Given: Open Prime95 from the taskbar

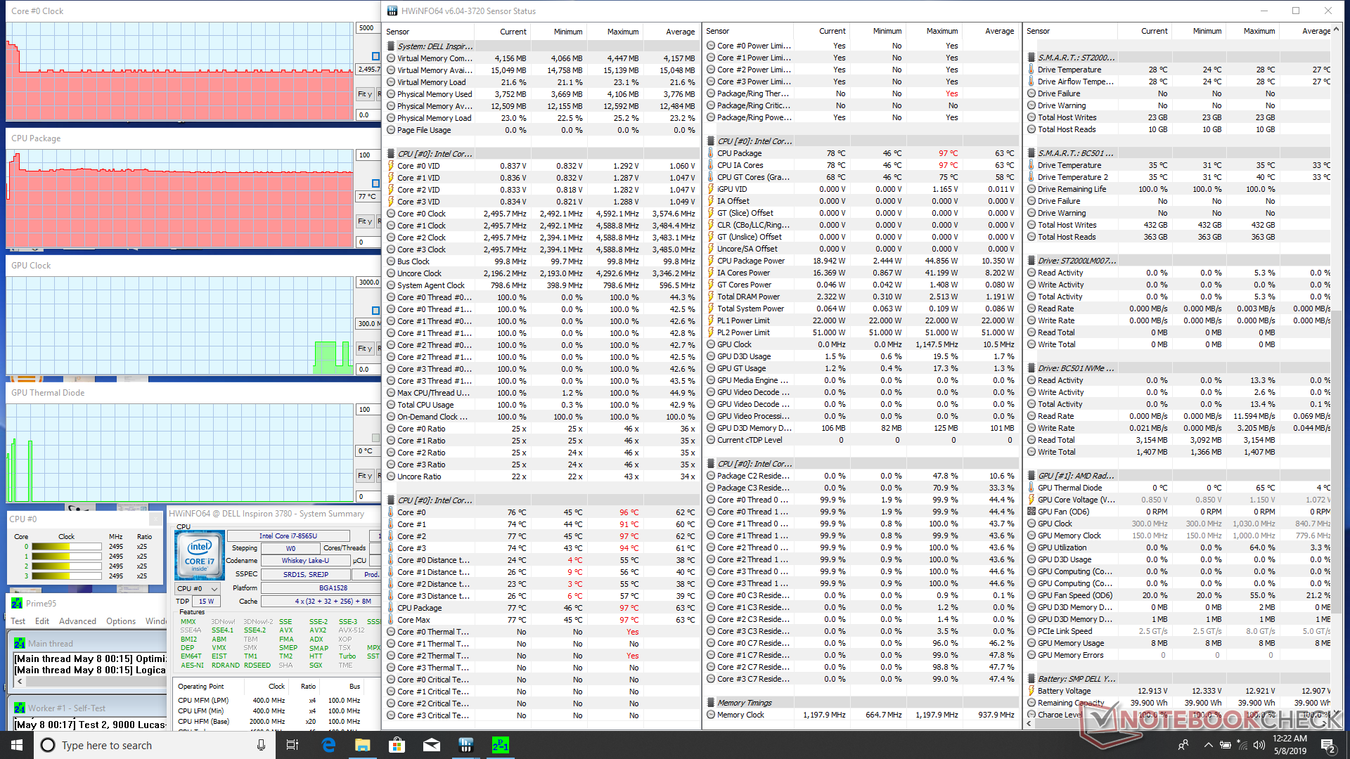Looking at the screenshot, I should pos(500,745).
